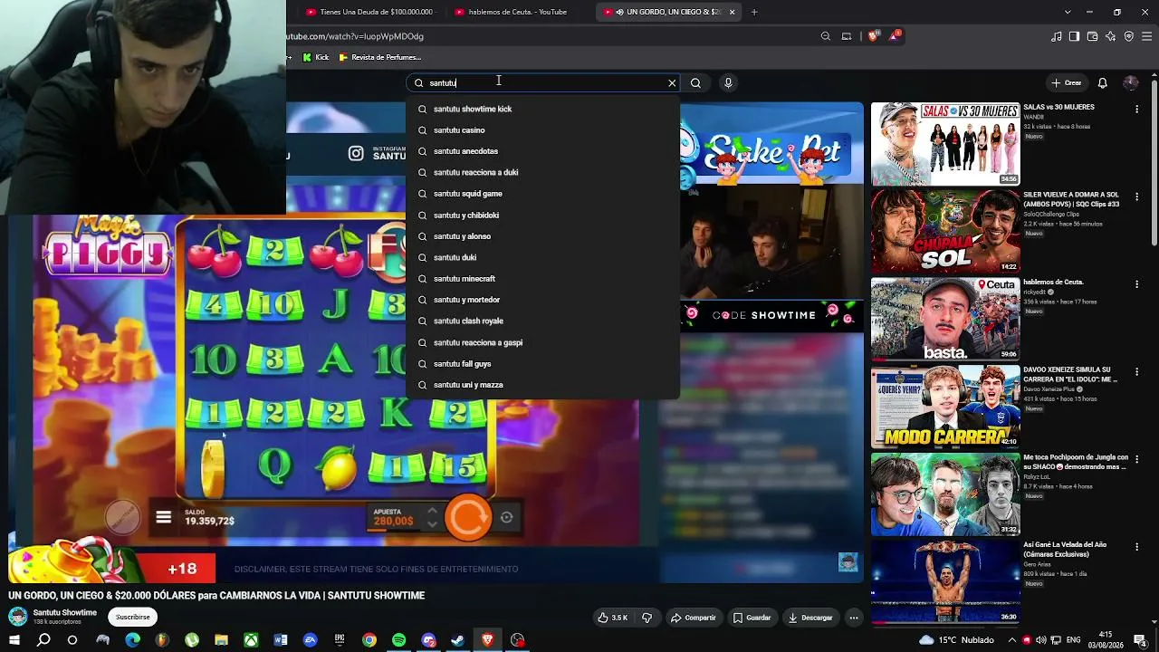Click the Guardar save button
This screenshot has height=652, width=1159.
click(752, 618)
